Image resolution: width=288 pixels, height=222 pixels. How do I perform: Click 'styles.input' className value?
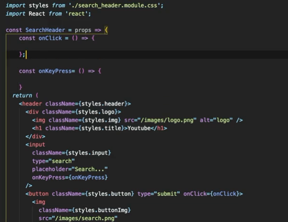click(88, 153)
